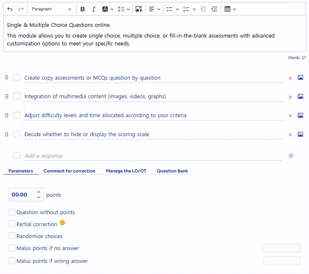Apply italic formatting
Image resolution: width=309 pixels, height=274 pixels.
(x=93, y=9)
